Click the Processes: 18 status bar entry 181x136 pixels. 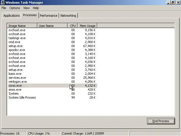pyautogui.click(x=13, y=133)
